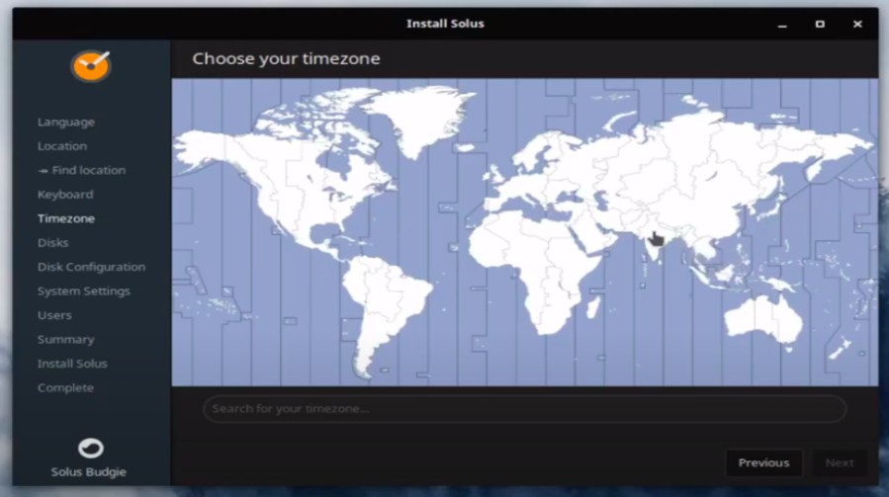889x497 pixels.
Task: Minimize the Install Solus window
Action: (x=782, y=24)
